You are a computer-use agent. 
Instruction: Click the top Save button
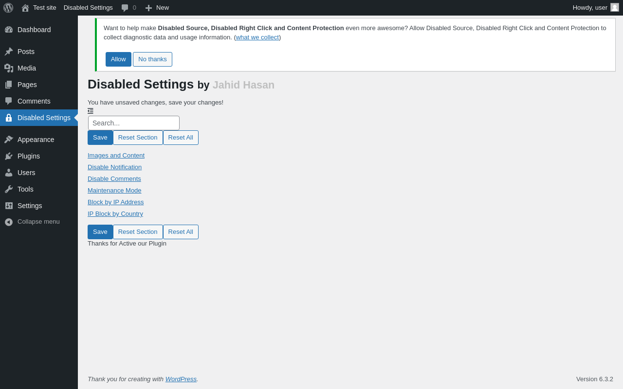[100, 138]
